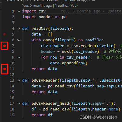Click 'pd.read_csv' on line 14
The height and width of the screenshot is (122, 122).
coord(61,86)
